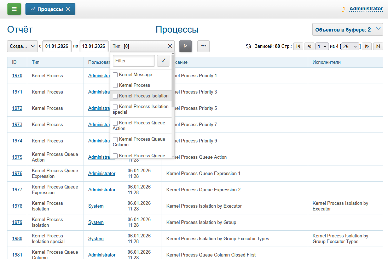Viewport: 388px width, 259px height.
Task: Check the Kernel Message checkbox
Action: (115, 75)
